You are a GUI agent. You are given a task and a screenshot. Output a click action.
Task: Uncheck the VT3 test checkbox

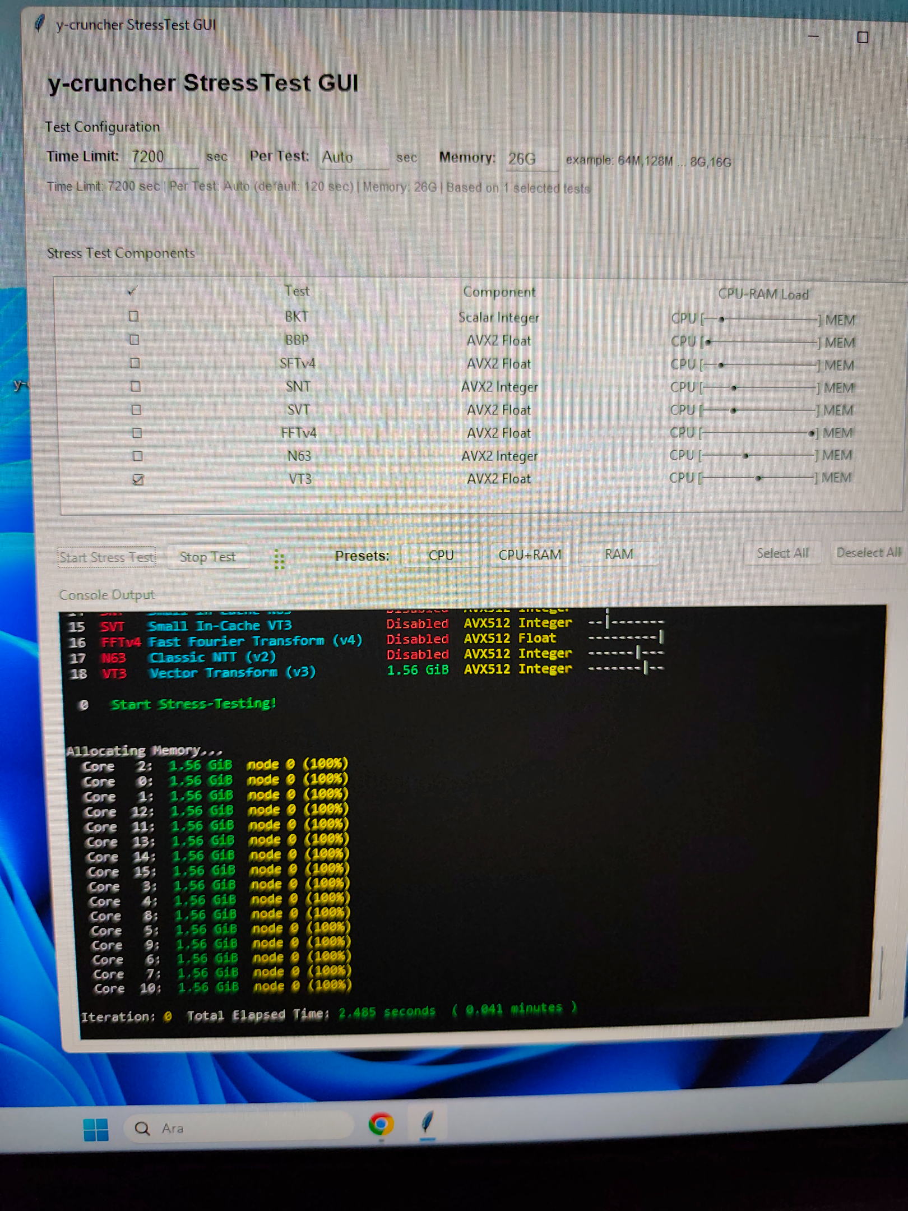(138, 480)
